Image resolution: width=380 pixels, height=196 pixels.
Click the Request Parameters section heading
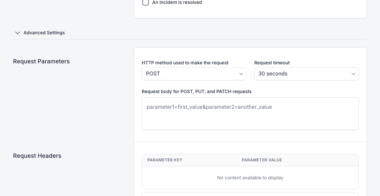click(x=41, y=61)
